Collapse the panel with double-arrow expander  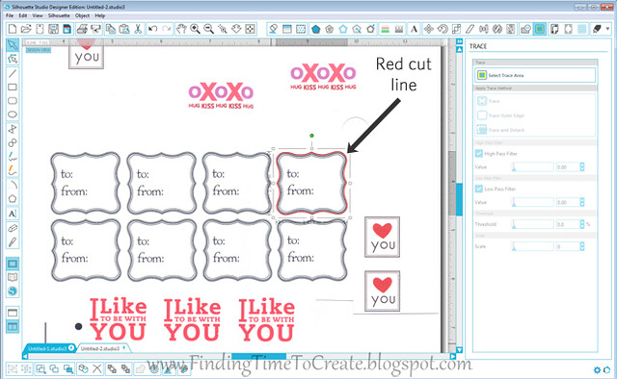click(459, 41)
